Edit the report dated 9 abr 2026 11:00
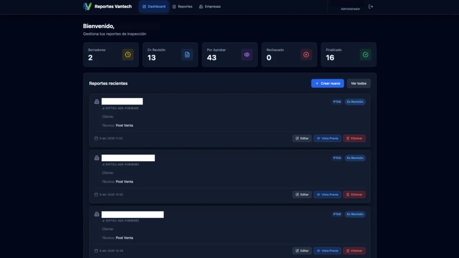The width and height of the screenshot is (459, 258). click(x=302, y=138)
